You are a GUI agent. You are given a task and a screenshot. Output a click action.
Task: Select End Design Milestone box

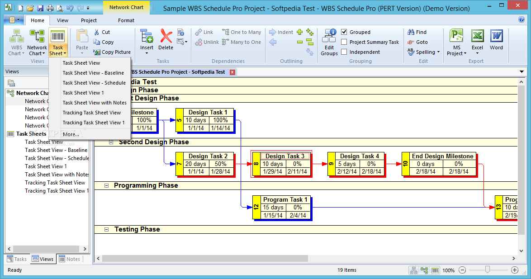point(439,164)
